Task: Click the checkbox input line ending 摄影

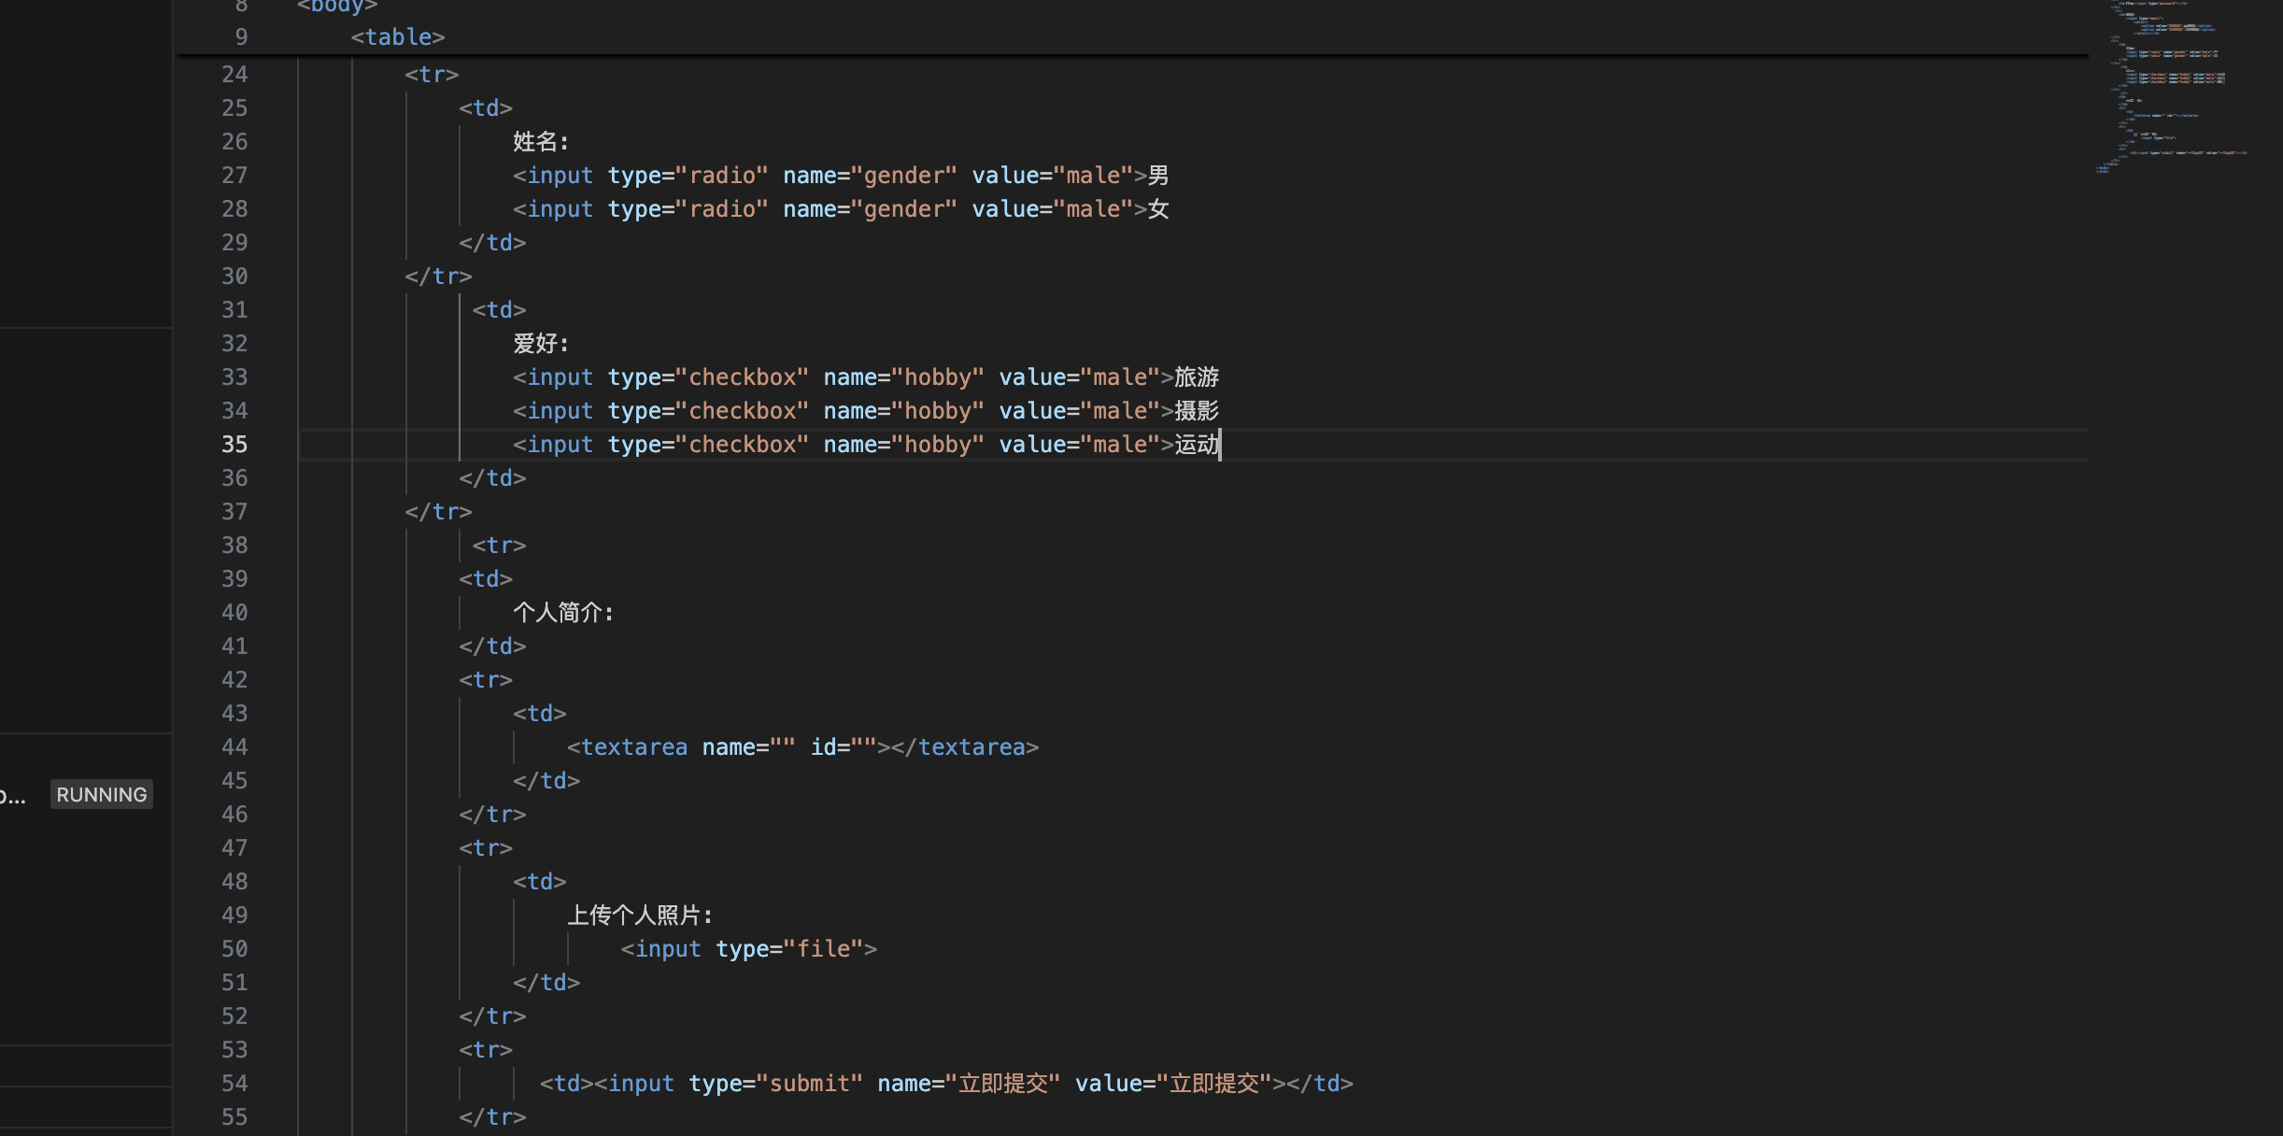Action: coord(864,410)
